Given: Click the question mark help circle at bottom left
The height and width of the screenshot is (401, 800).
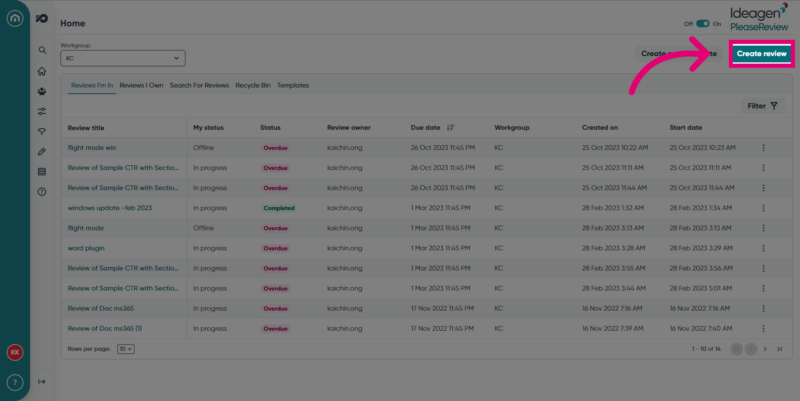Looking at the screenshot, I should (x=15, y=383).
